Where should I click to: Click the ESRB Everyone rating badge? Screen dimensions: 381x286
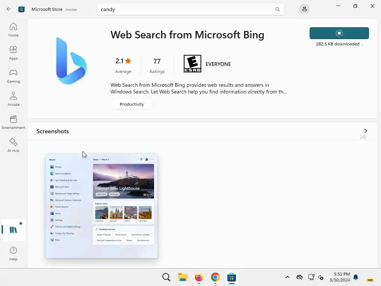tap(192, 64)
